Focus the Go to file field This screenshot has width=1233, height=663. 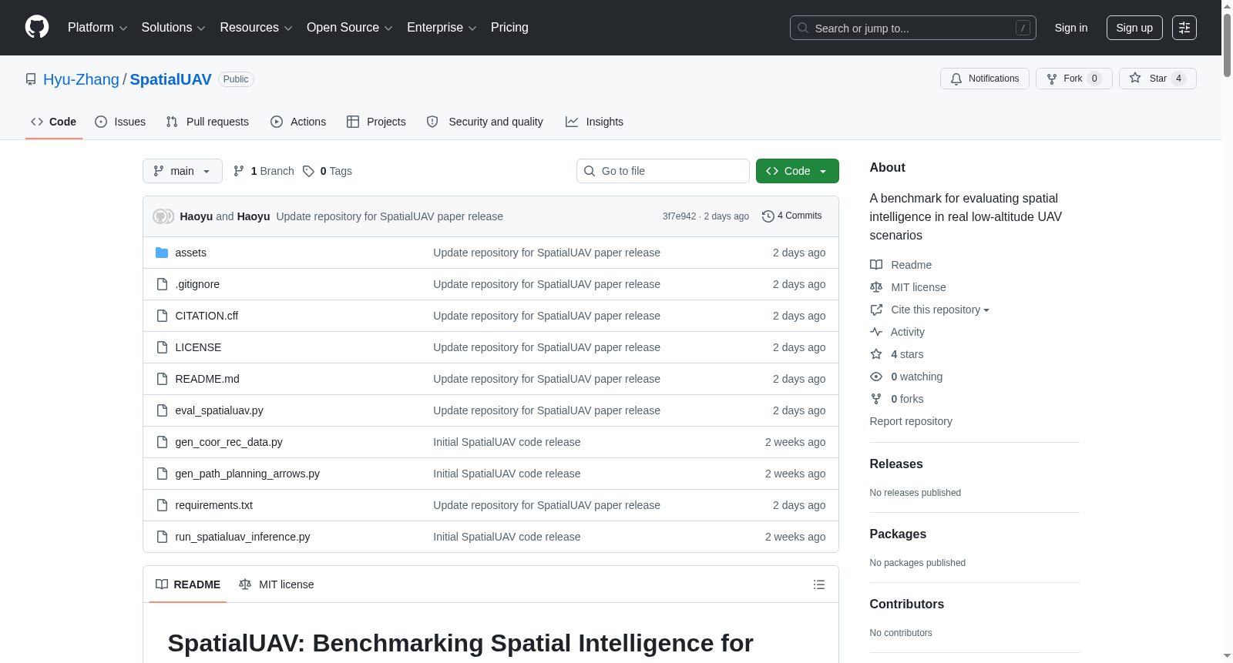pos(663,171)
